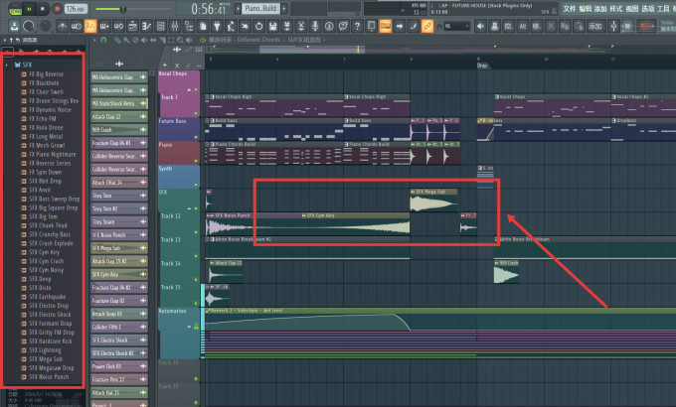Toggle the PAT/SONG mode switch

coord(15,9)
